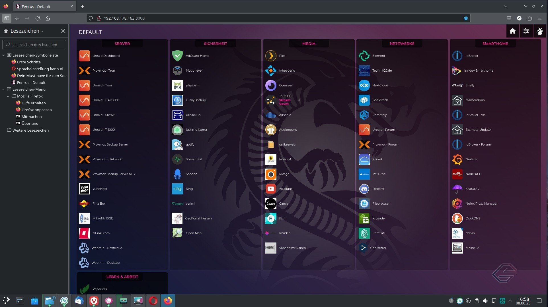Open the tvheadend icon
Screen dimensions: 548x307
[271, 70]
